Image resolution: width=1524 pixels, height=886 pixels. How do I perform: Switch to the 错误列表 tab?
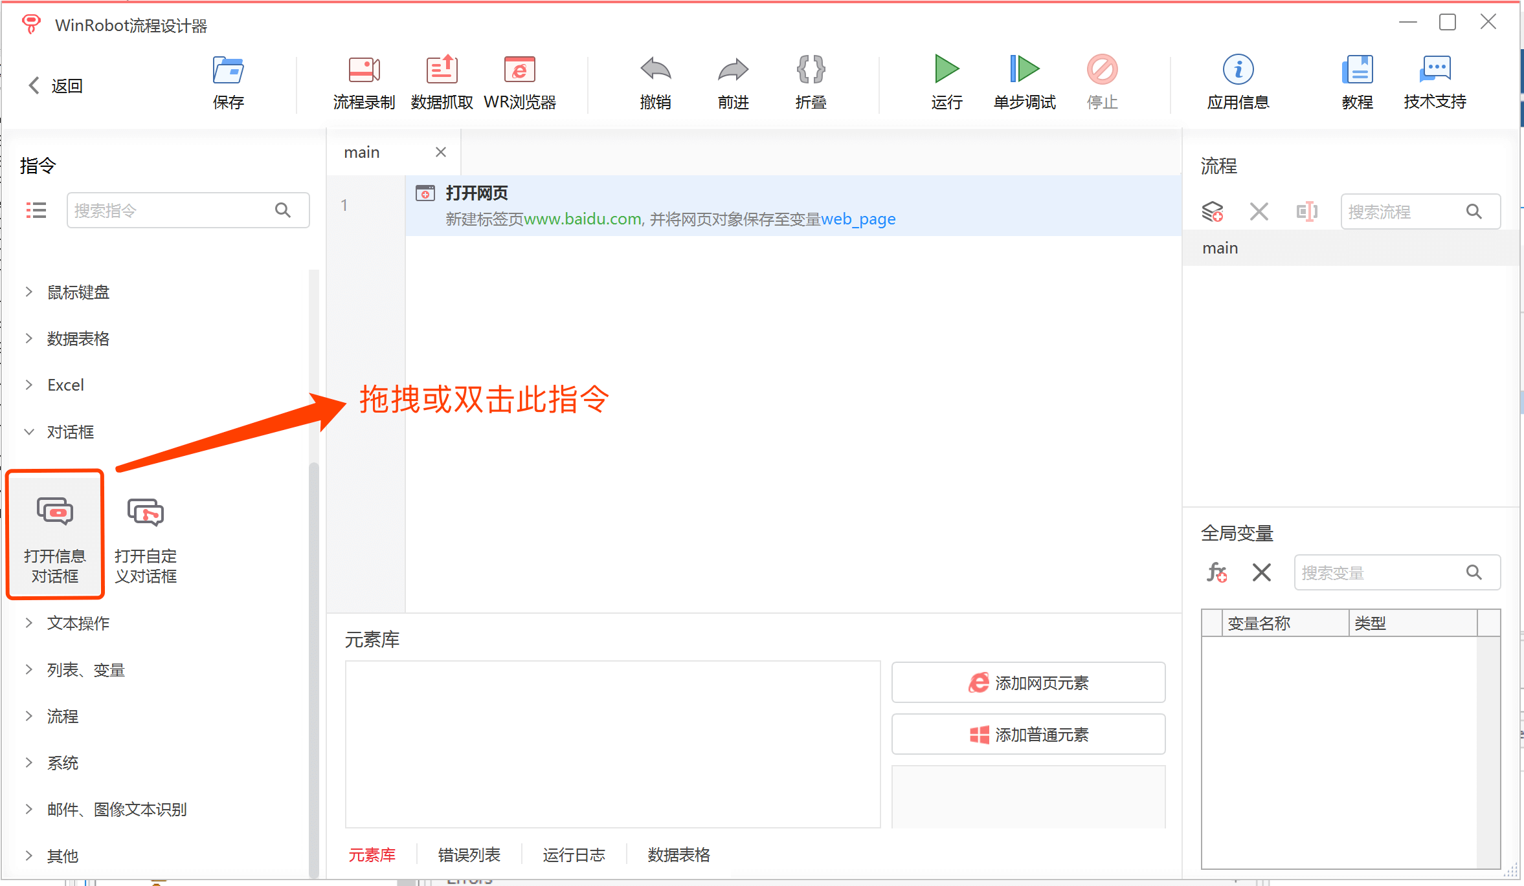tap(469, 855)
